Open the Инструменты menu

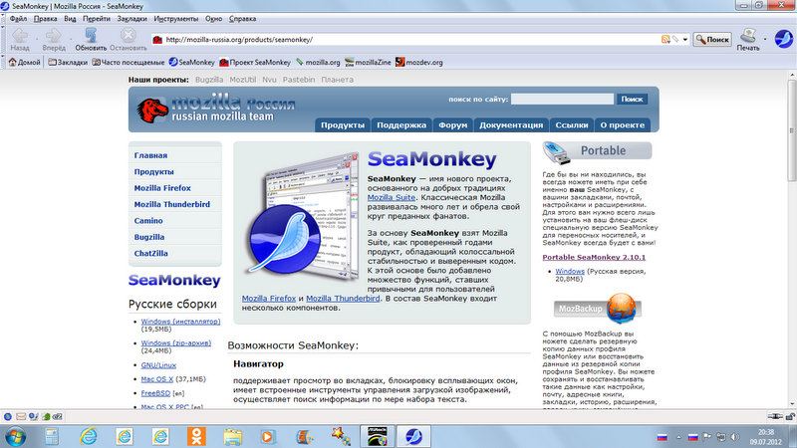(176, 19)
